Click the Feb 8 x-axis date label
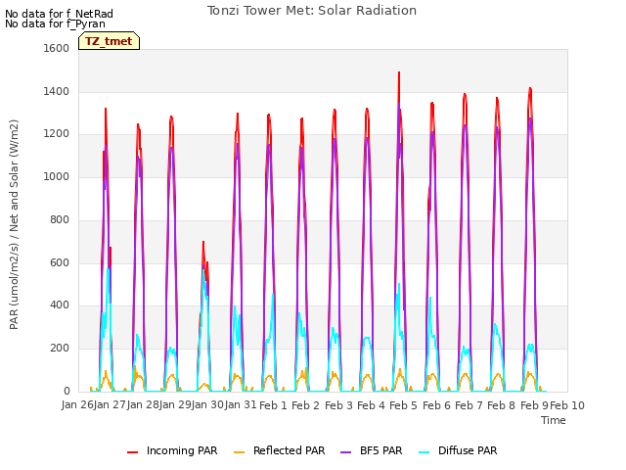The width and height of the screenshot is (626, 470). (x=502, y=405)
